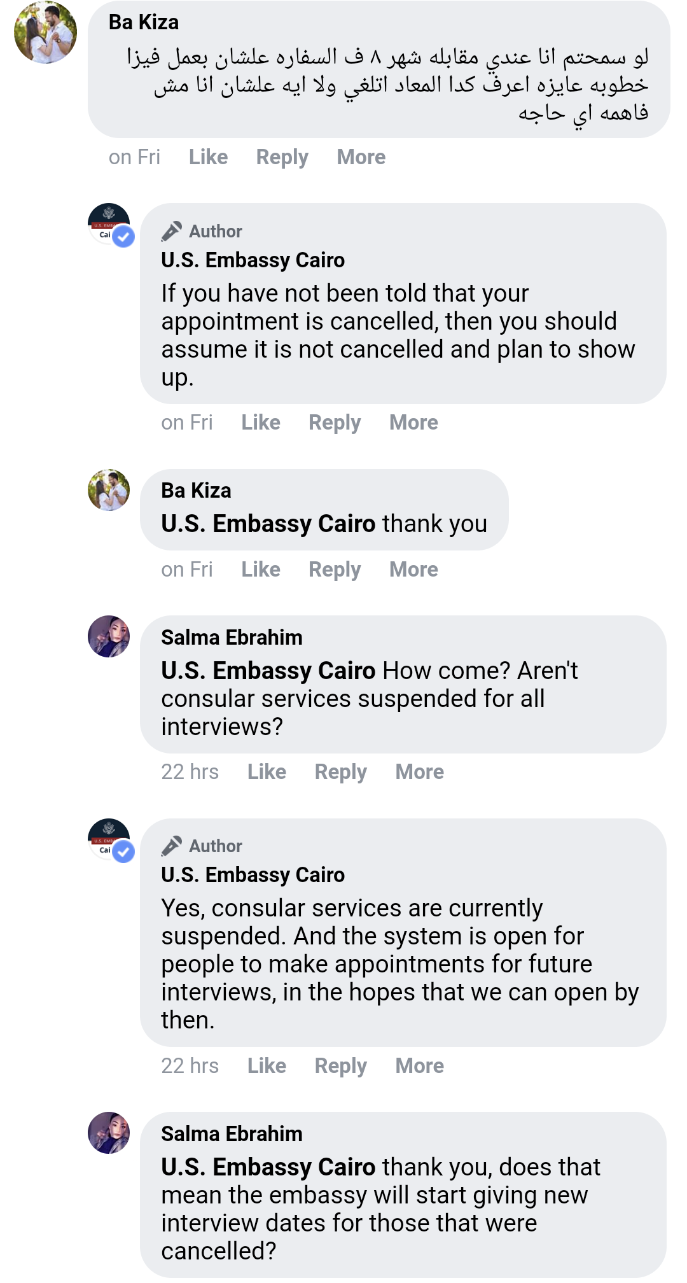
Task: Tap the 22 hrs timestamp under second embassy reply
Action: point(190,1066)
